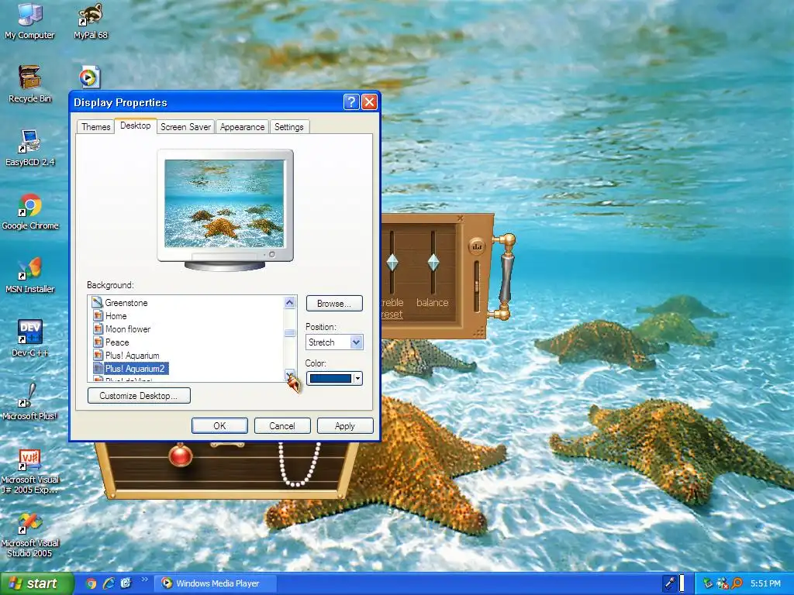The width and height of the screenshot is (794, 595).
Task: Select the Google Chrome desktop icon
Action: pyautogui.click(x=30, y=212)
